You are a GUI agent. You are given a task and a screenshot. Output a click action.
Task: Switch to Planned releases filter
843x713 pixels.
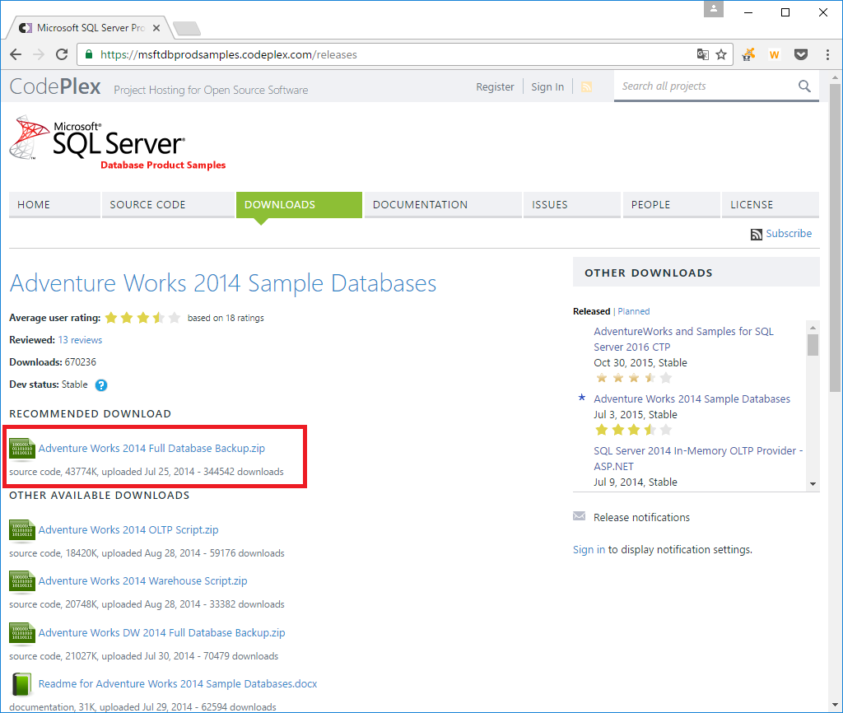(633, 311)
